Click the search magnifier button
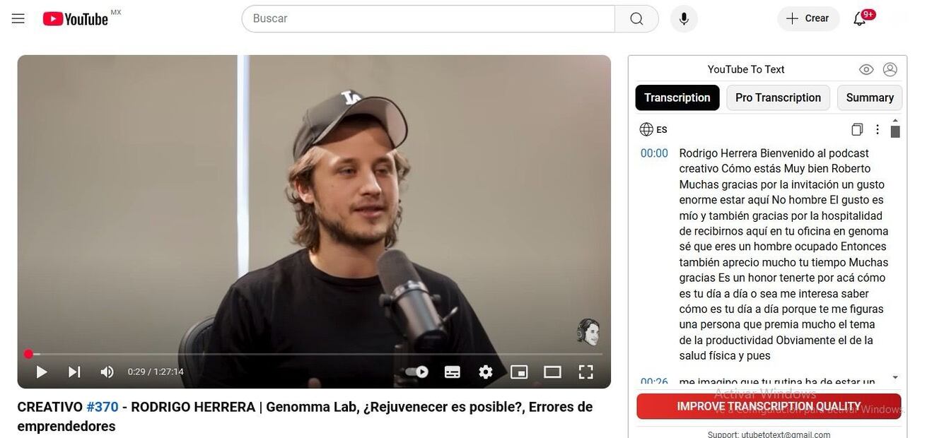The image size is (927, 438). pos(636,19)
